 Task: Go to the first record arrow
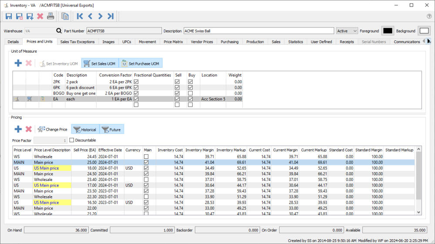(80, 17)
